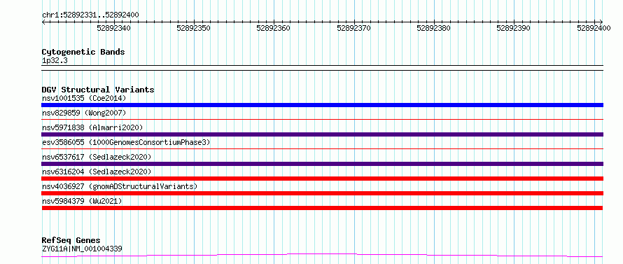Image resolution: width=623 pixels, height=264 pixels.
Task: Click the purple nsv5971838 variant bar
Action: [x=322, y=134]
